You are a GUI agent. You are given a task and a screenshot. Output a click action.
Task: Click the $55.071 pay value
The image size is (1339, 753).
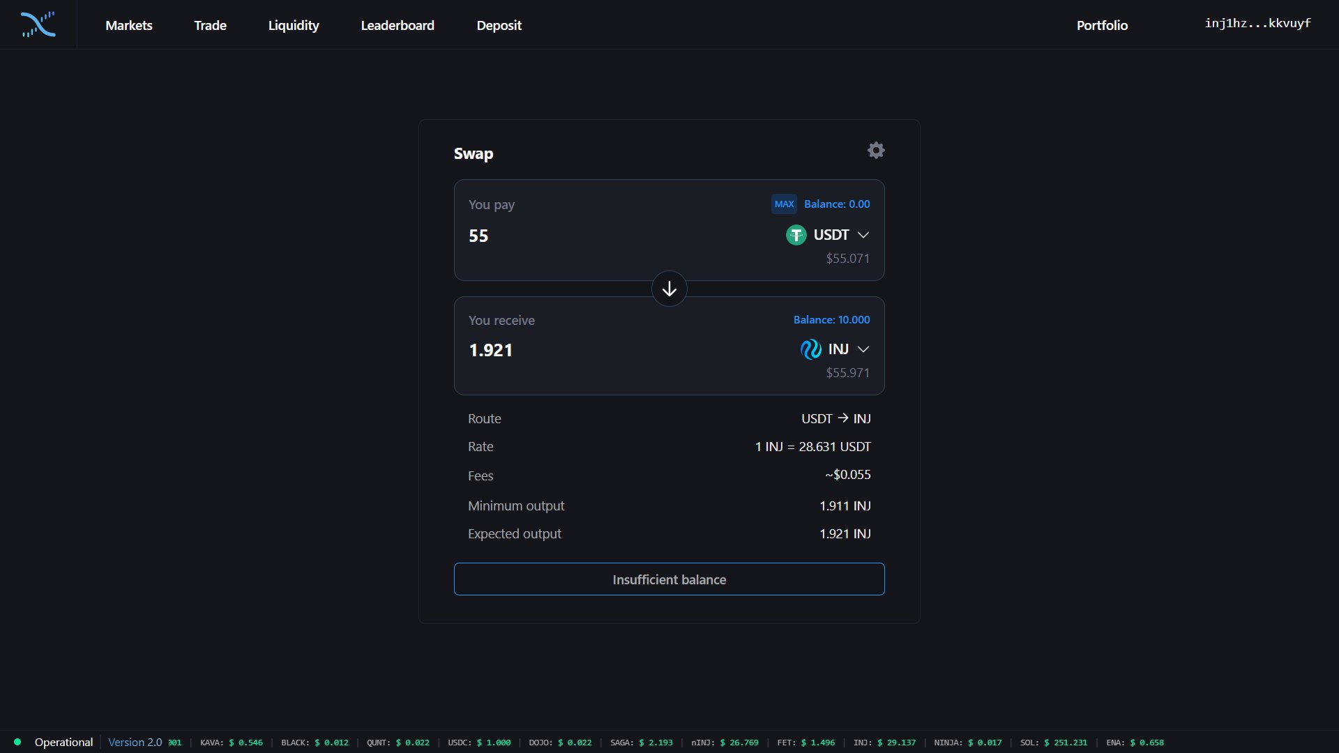(x=848, y=259)
